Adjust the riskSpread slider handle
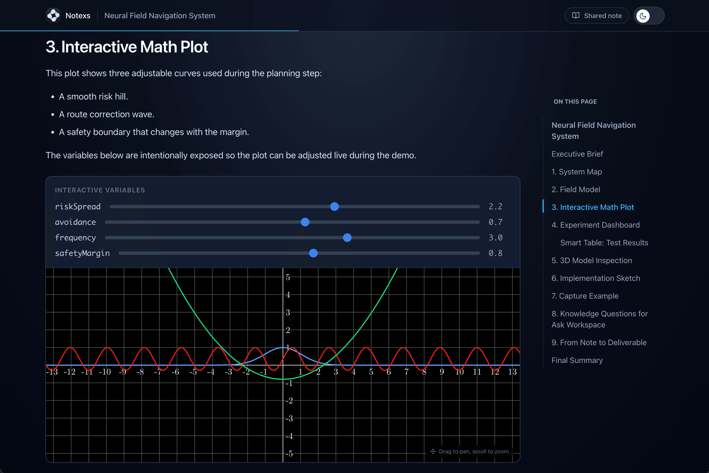Screen dimensions: 709x473 334,207
